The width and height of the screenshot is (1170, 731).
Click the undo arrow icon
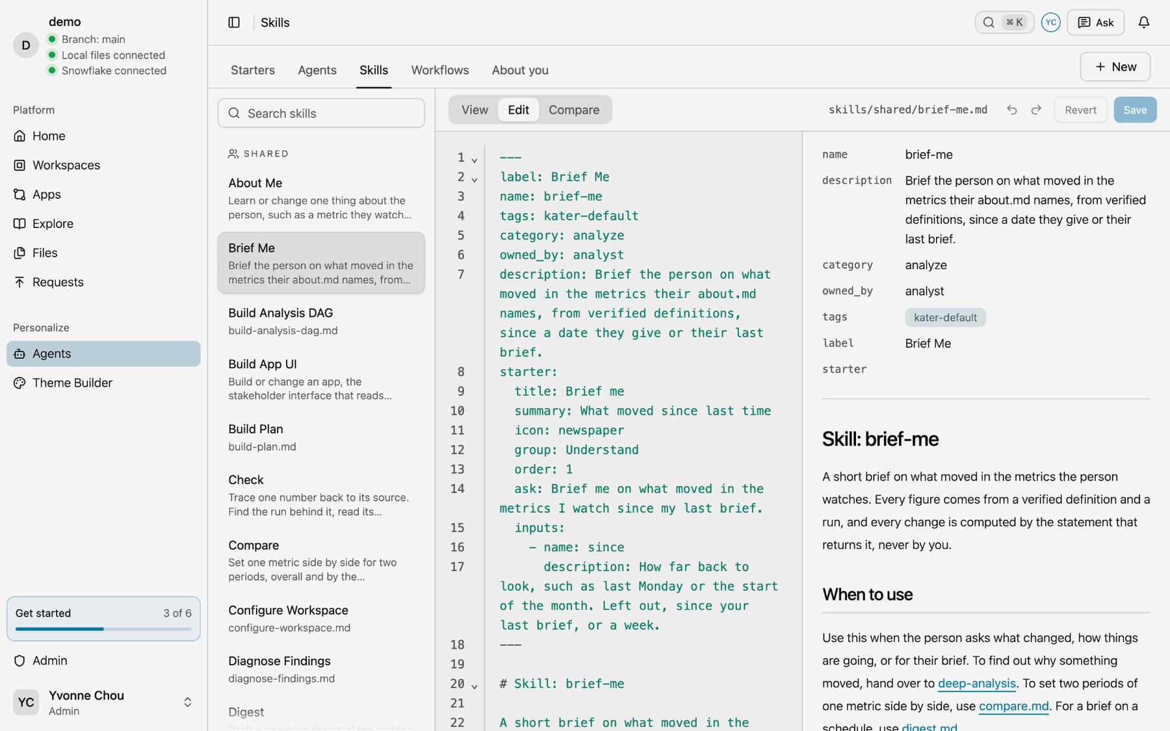[1012, 110]
